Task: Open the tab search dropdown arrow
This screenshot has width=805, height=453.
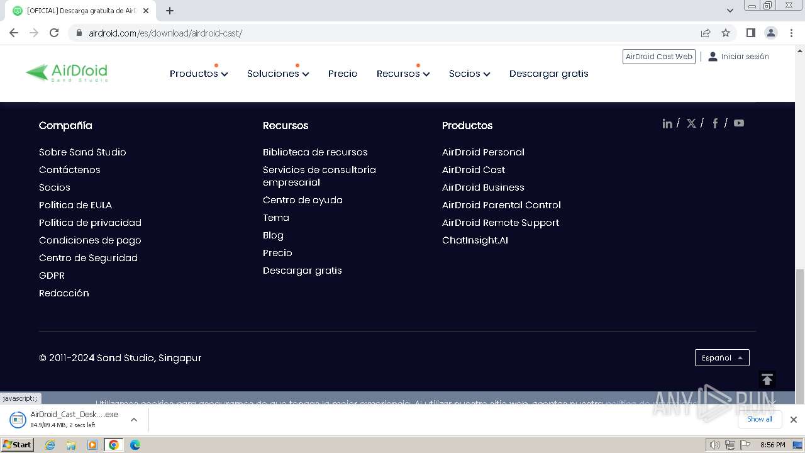Action: 730,11
